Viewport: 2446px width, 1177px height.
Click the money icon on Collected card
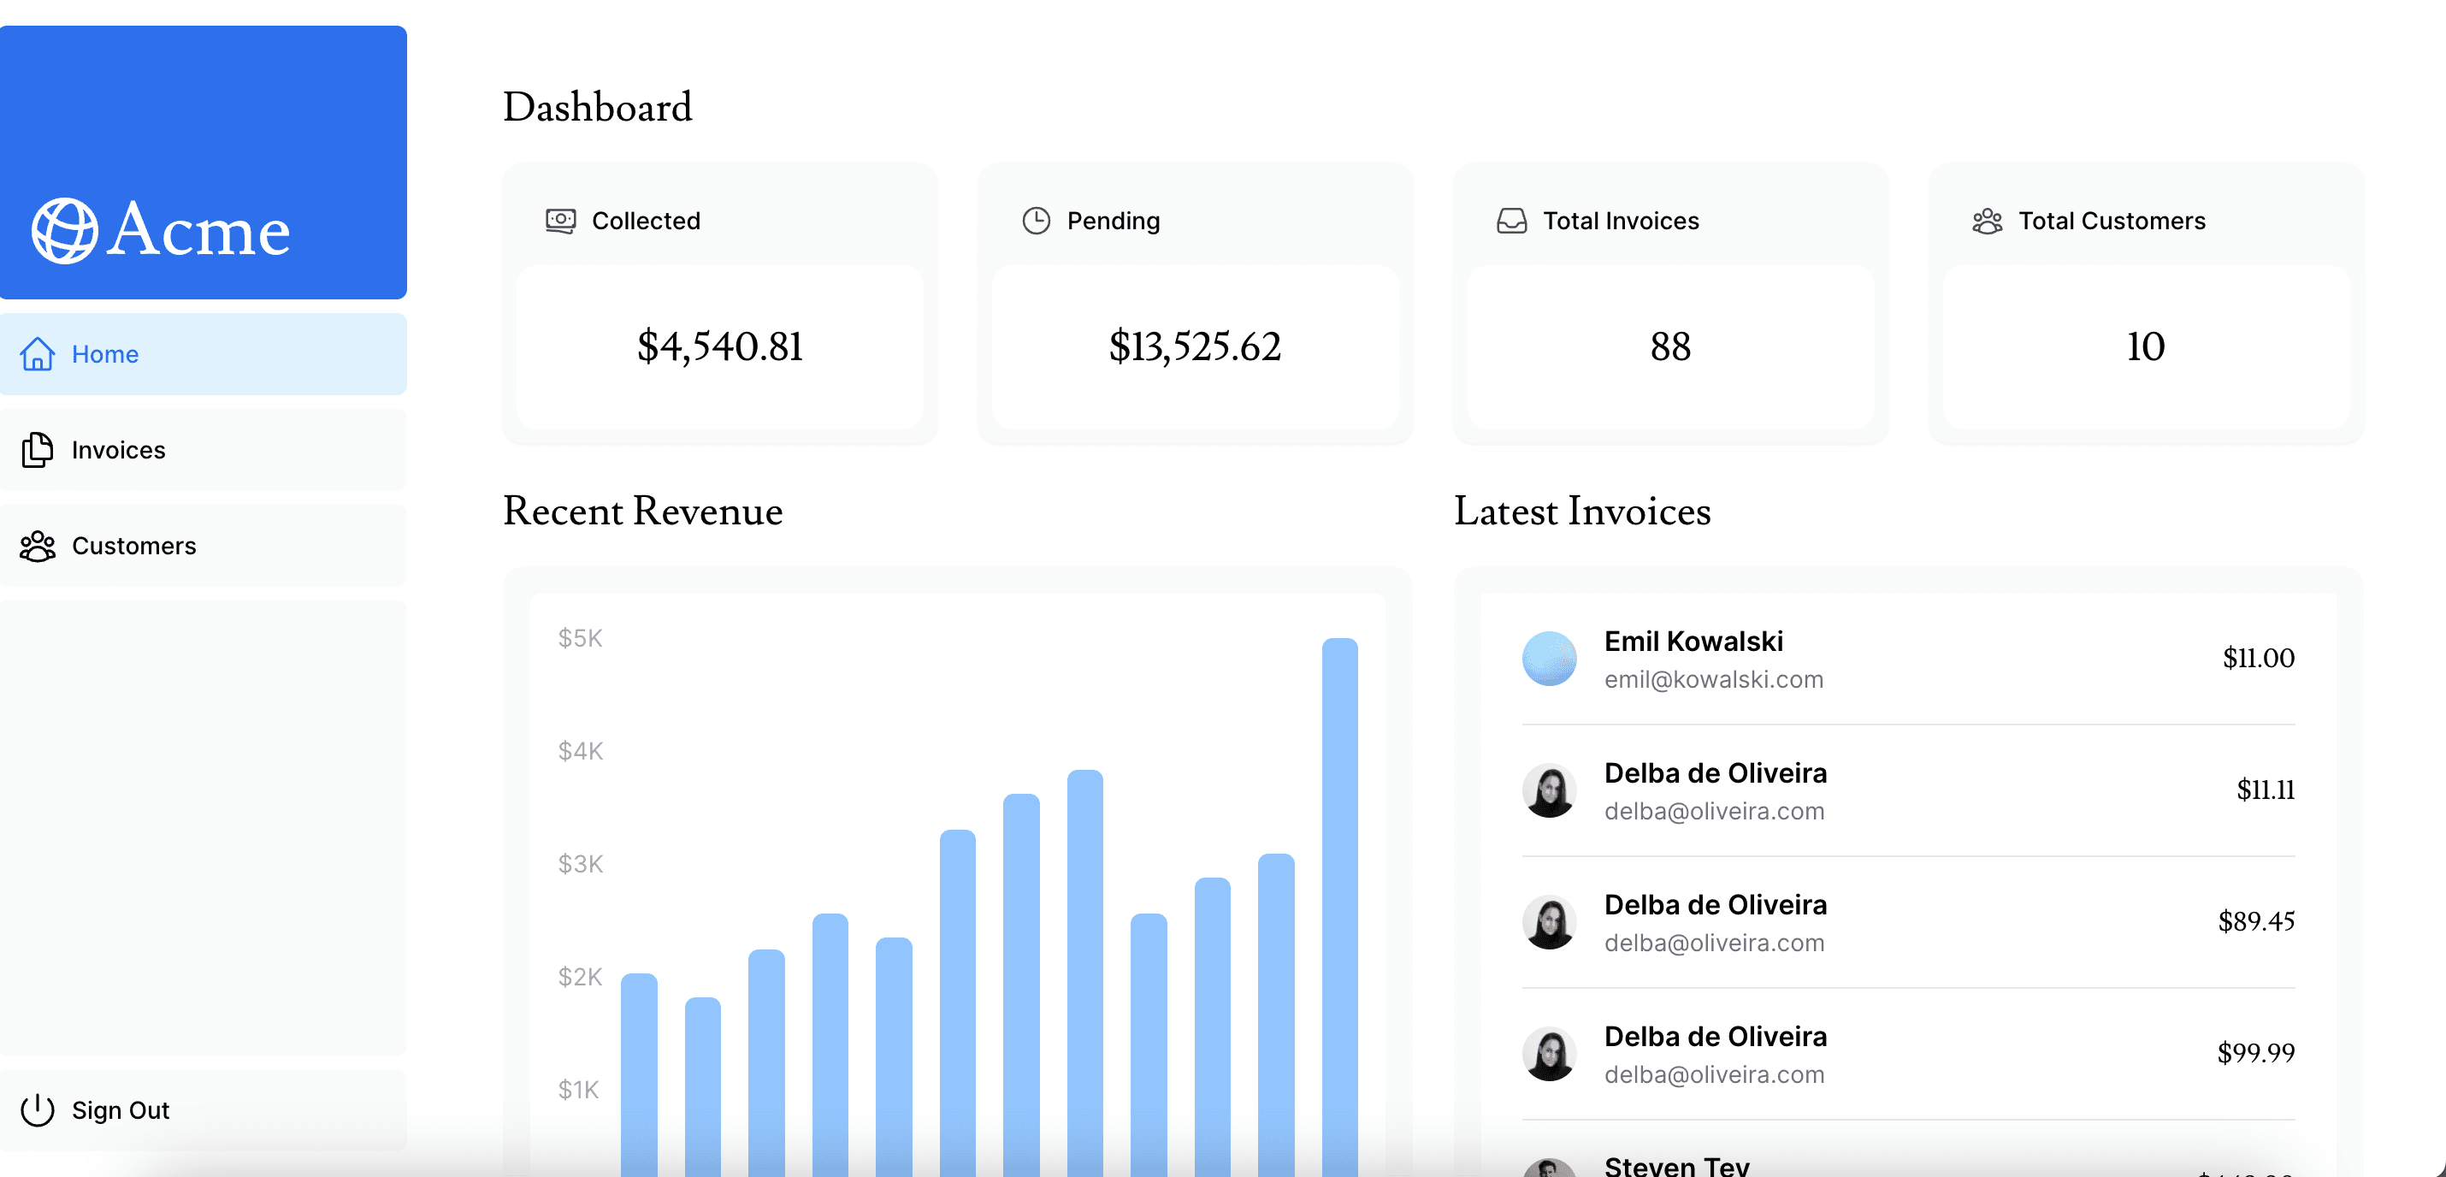tap(560, 221)
